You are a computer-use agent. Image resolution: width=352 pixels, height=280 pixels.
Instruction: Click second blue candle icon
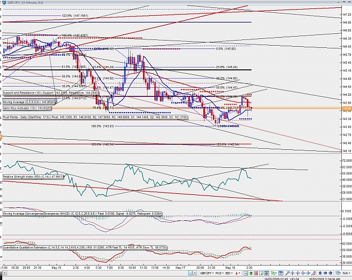click(326, 273)
